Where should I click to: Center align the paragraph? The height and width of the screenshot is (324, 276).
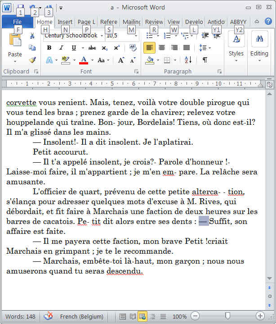tap(162, 48)
